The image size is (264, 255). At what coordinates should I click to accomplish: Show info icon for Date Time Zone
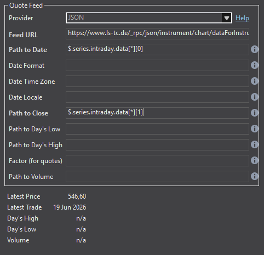[x=255, y=81]
